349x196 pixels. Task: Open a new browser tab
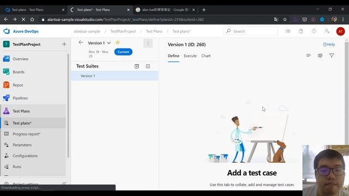click(x=204, y=10)
